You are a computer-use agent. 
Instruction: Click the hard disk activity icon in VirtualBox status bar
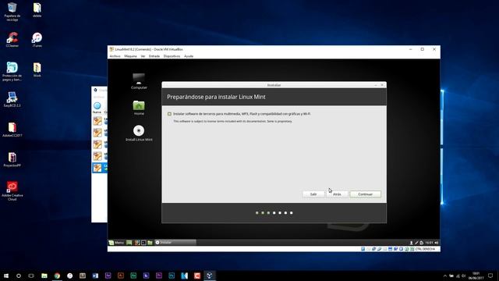363,249
